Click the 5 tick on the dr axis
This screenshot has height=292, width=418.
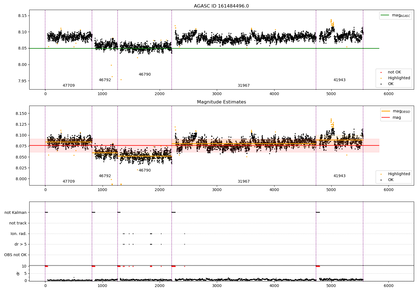click(26, 274)
